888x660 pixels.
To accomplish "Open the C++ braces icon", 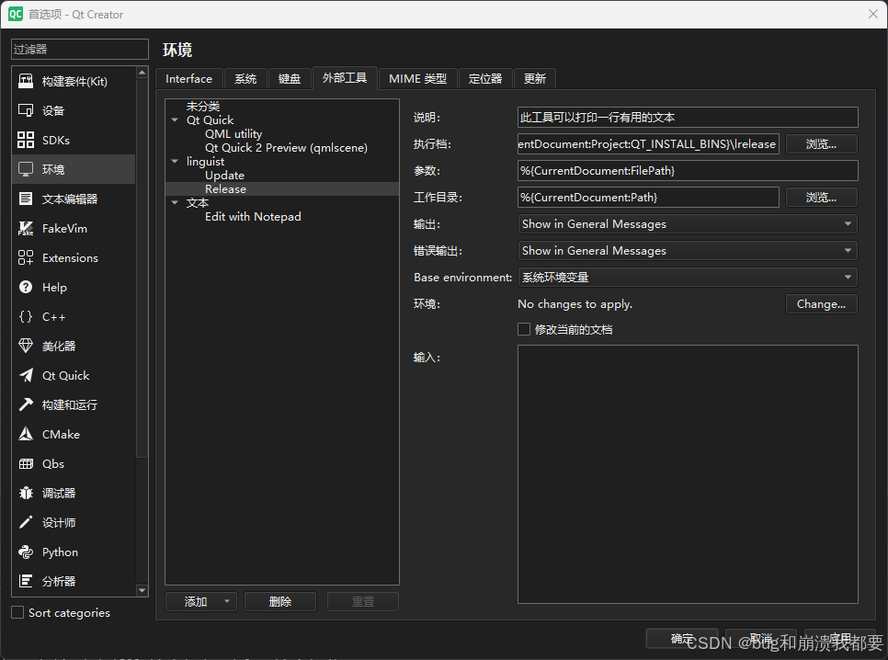I will 26,317.
